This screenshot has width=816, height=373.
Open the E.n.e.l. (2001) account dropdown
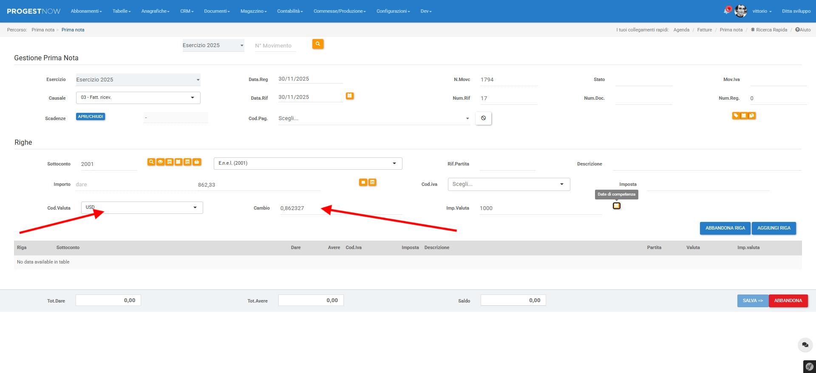tap(308, 163)
